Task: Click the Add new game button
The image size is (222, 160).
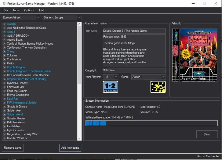Action: 70,148
